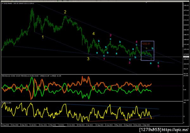Click the 21 Oct 2012 date label
Image resolution: width=190 pixels, height=133 pixels.
click(x=71, y=125)
